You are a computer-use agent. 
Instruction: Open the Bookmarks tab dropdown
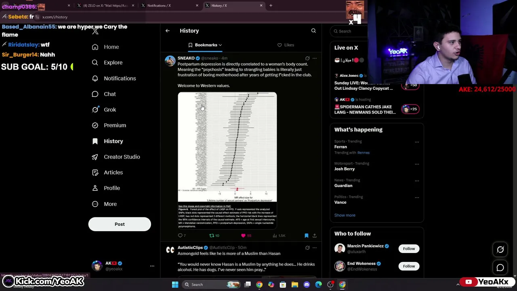pyautogui.click(x=205, y=45)
